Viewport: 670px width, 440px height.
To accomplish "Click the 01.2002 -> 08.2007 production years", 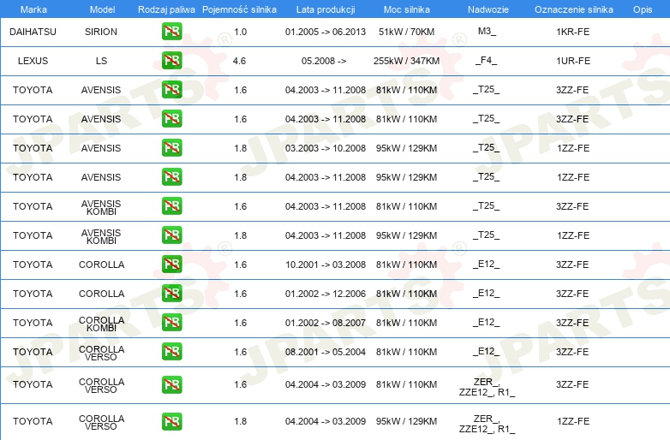I will tap(326, 323).
